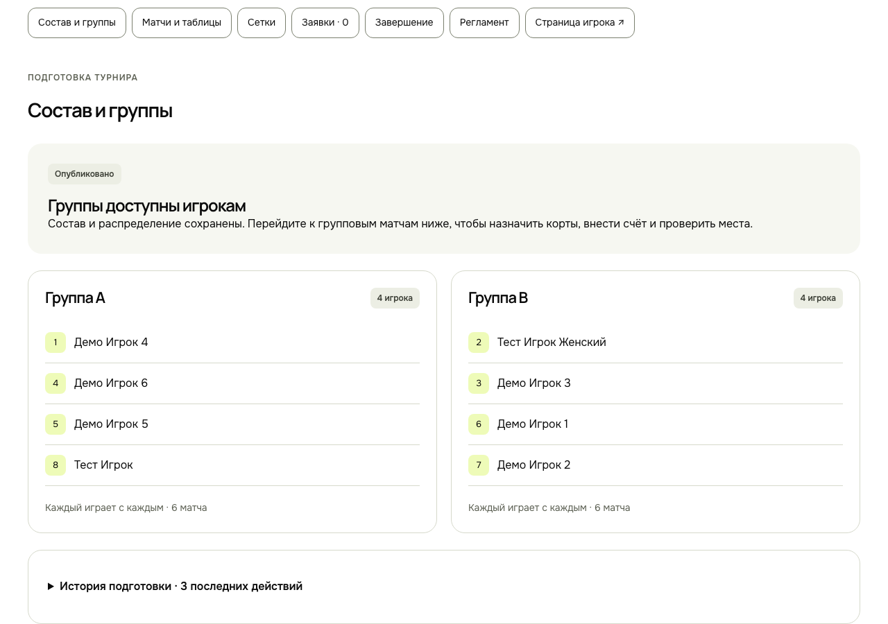Screen dimensions: 888x624
Task: Click Группа B 4 игрока badge
Action: pyautogui.click(x=818, y=298)
